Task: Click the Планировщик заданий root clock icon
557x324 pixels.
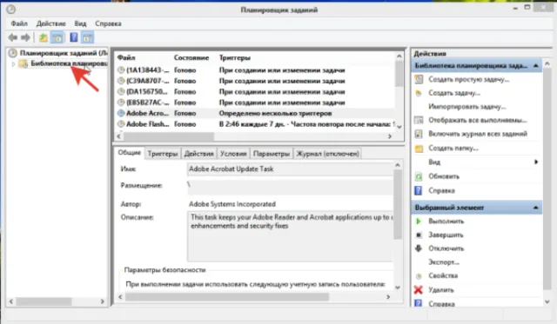Action: tap(13, 53)
